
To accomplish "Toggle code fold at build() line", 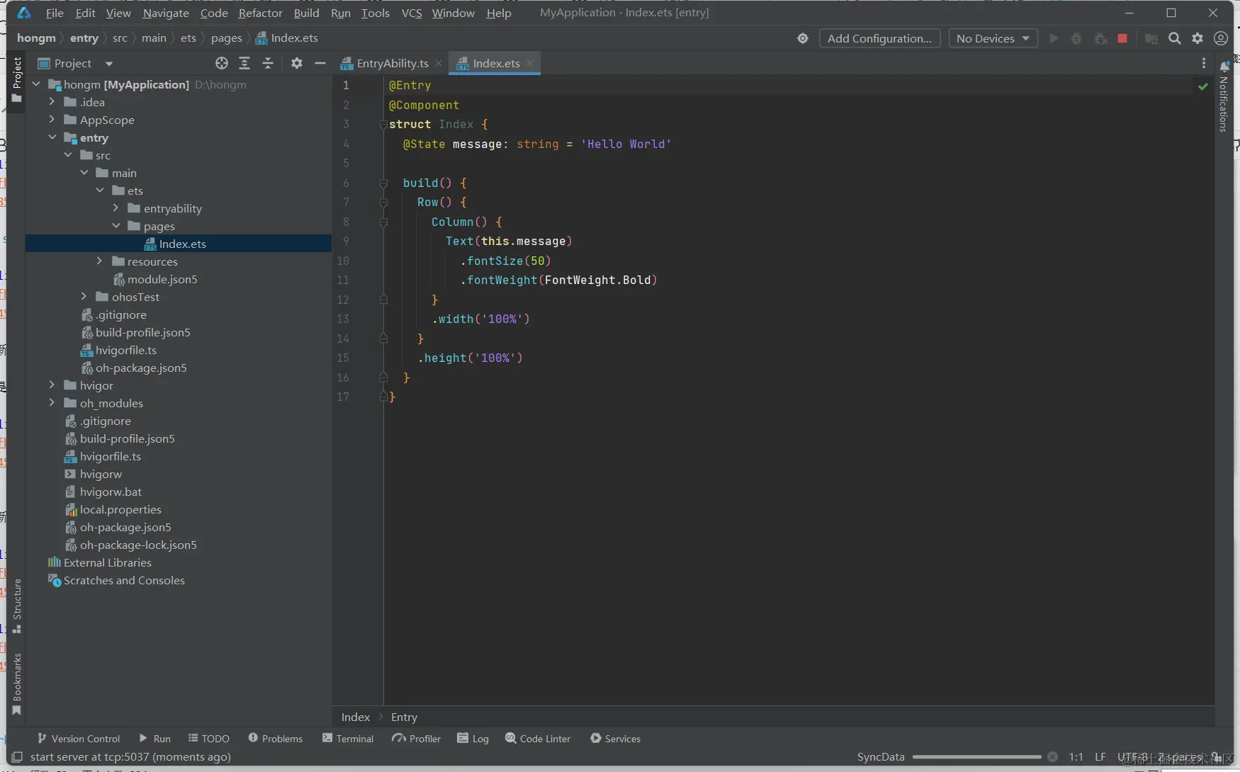I will 383,183.
